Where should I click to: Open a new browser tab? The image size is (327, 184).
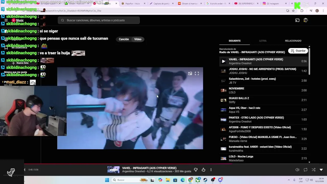point(292,4)
